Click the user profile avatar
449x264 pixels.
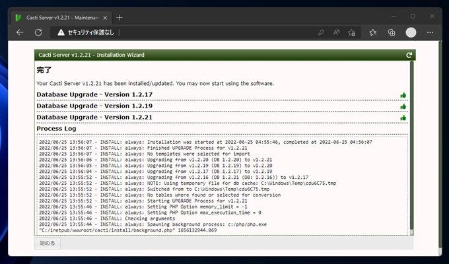(411, 32)
